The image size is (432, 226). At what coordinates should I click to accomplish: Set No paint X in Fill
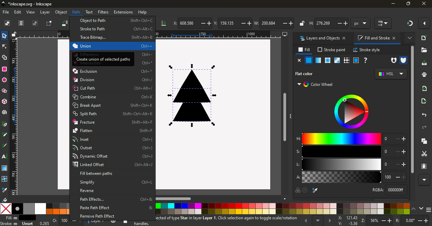tap(299, 61)
